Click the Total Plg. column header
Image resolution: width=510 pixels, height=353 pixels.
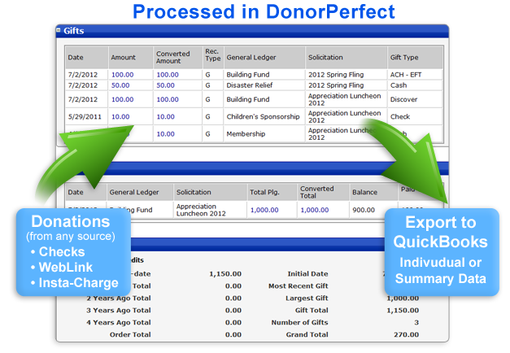(272, 192)
